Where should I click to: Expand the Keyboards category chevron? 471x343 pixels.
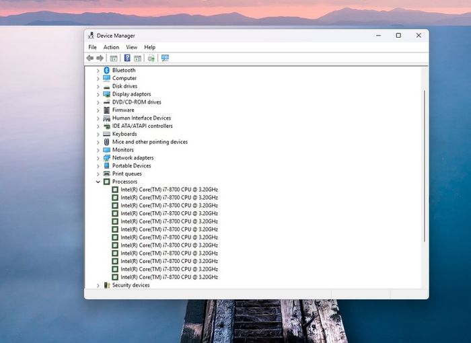tap(98, 135)
